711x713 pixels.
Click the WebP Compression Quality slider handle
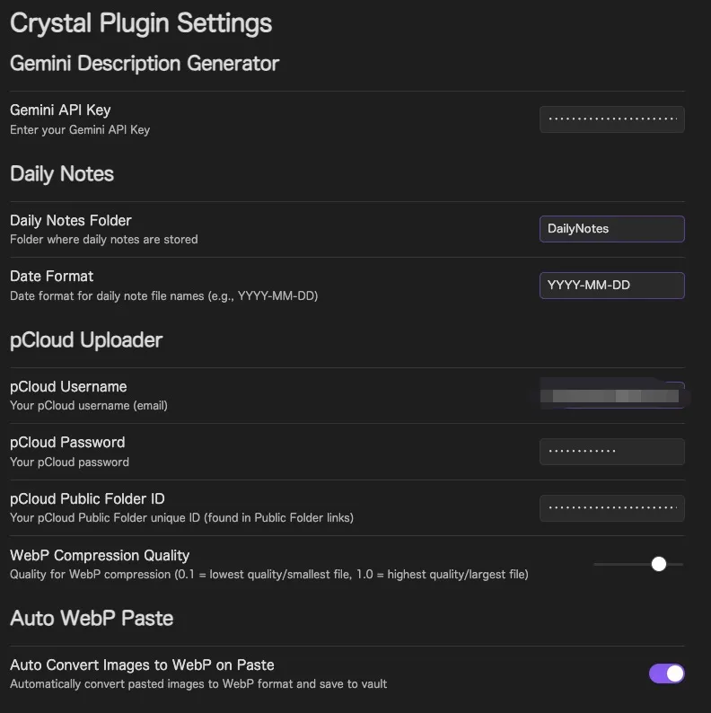(659, 564)
